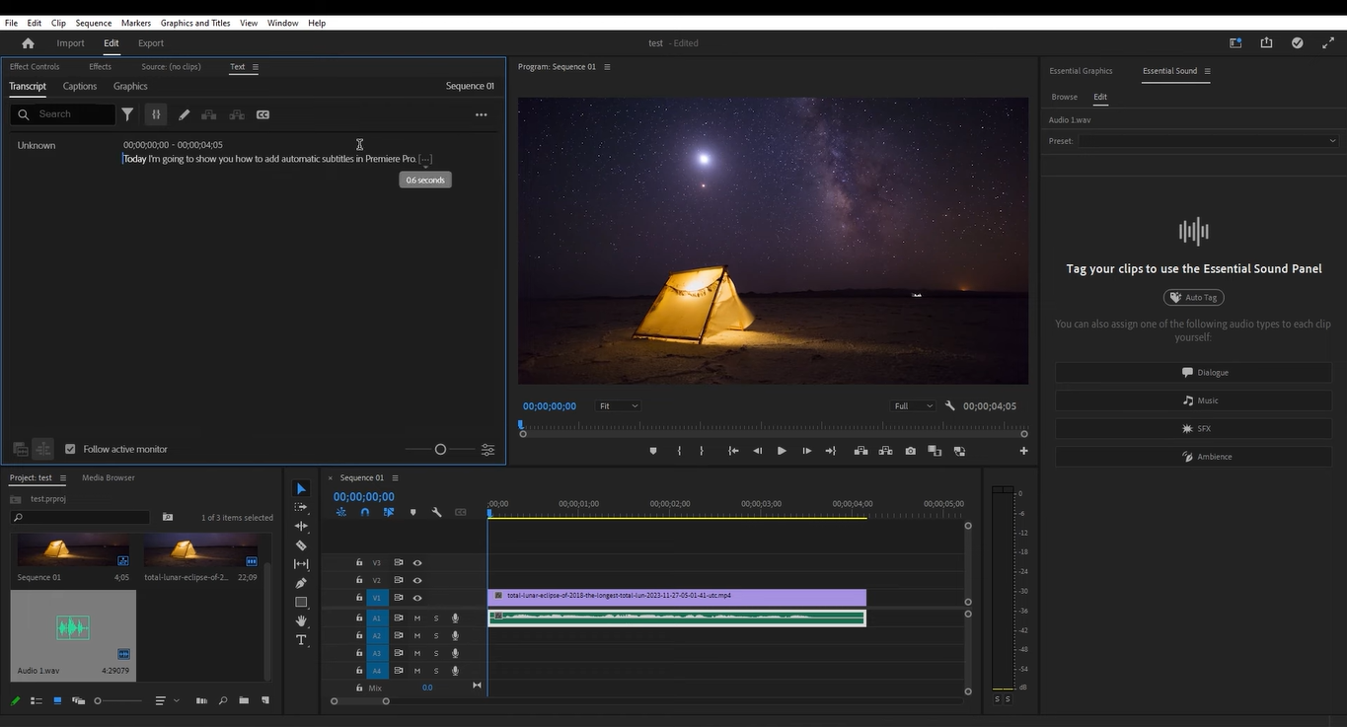The width and height of the screenshot is (1347, 727).
Task: Mute audio track A1
Action: pos(417,618)
